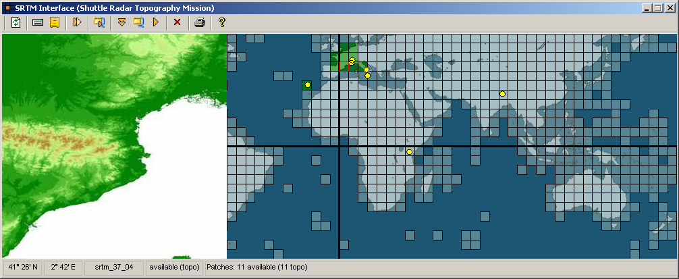Click the refresh document icon in toolbar

point(16,22)
